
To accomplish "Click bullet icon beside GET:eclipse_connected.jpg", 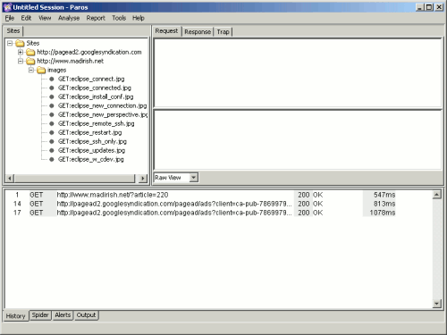I will tap(52, 88).
